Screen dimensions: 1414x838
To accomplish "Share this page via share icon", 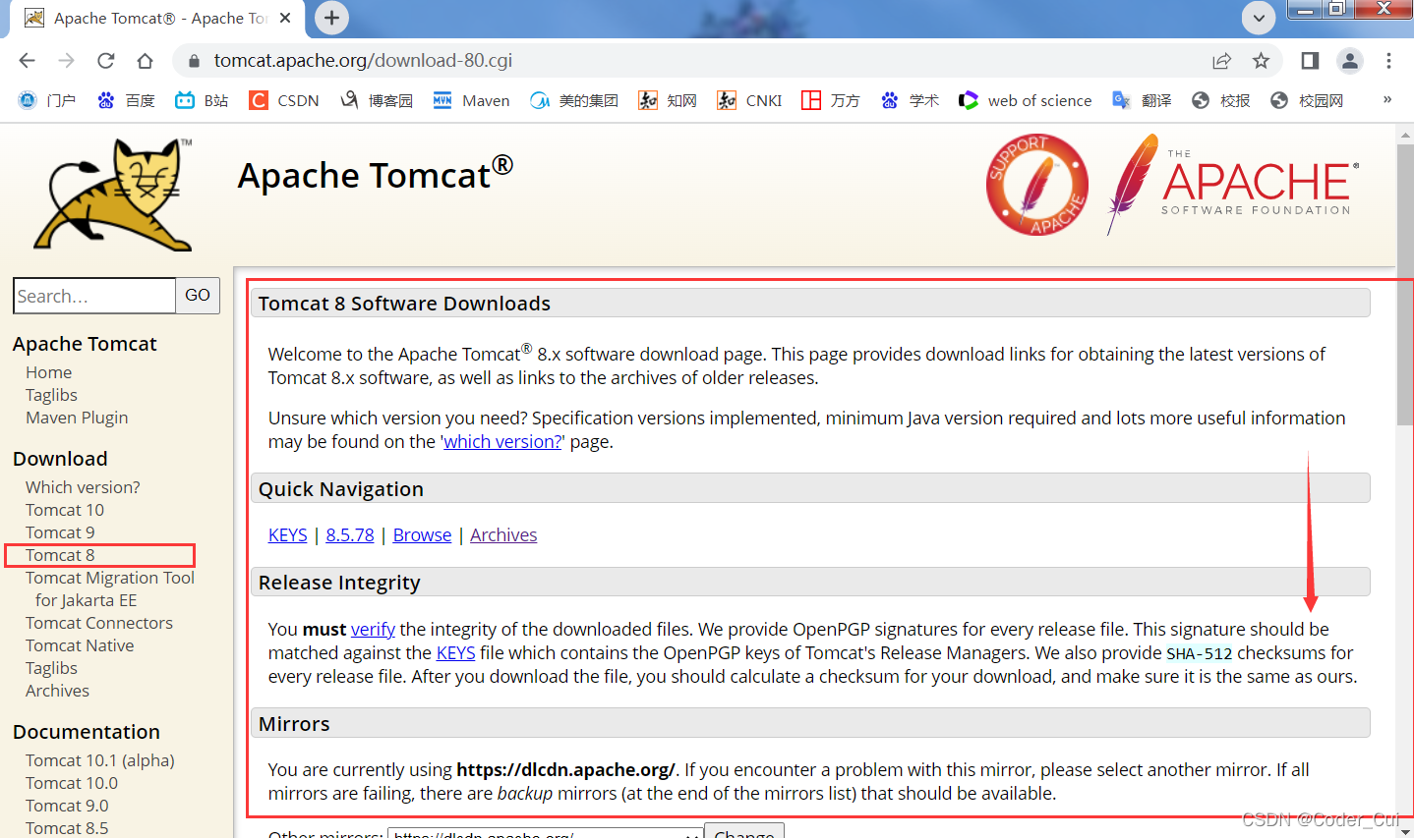I will (x=1221, y=61).
